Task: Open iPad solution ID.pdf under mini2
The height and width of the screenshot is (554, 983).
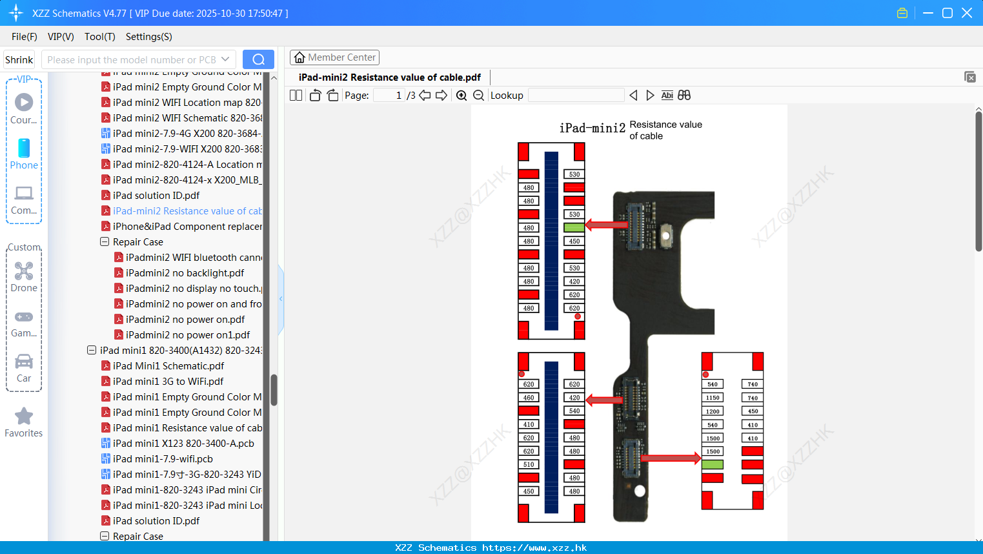Action: tap(150, 195)
